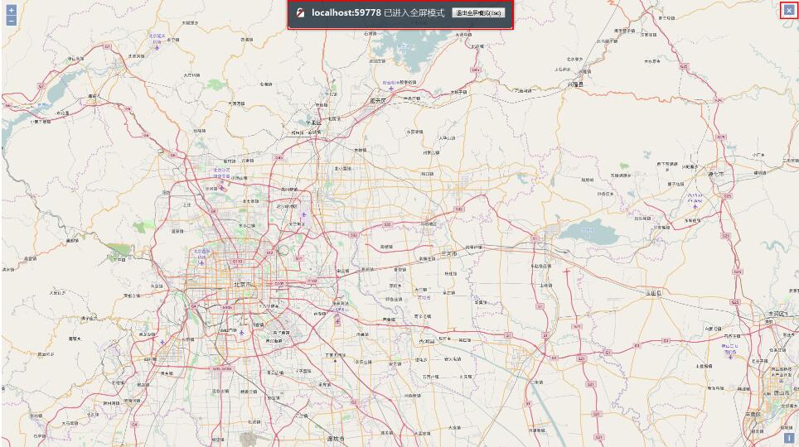Click the 退出全屏模式 (Esc) button
The image size is (799, 447).
click(478, 12)
